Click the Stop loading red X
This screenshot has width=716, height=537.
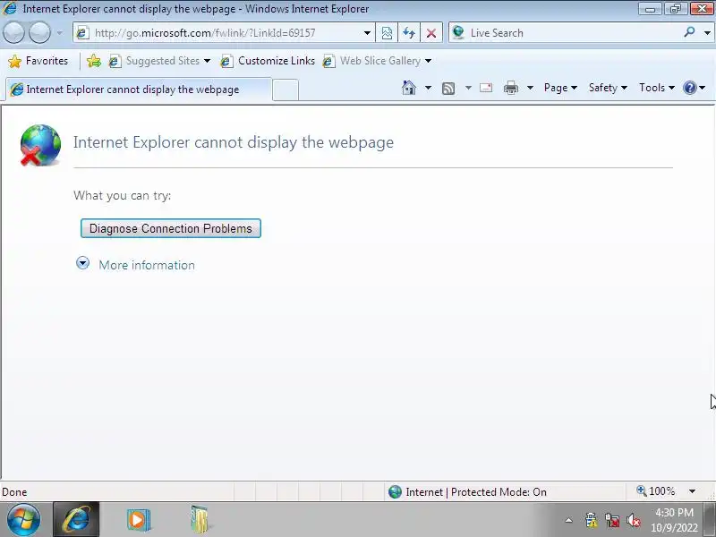pos(430,33)
